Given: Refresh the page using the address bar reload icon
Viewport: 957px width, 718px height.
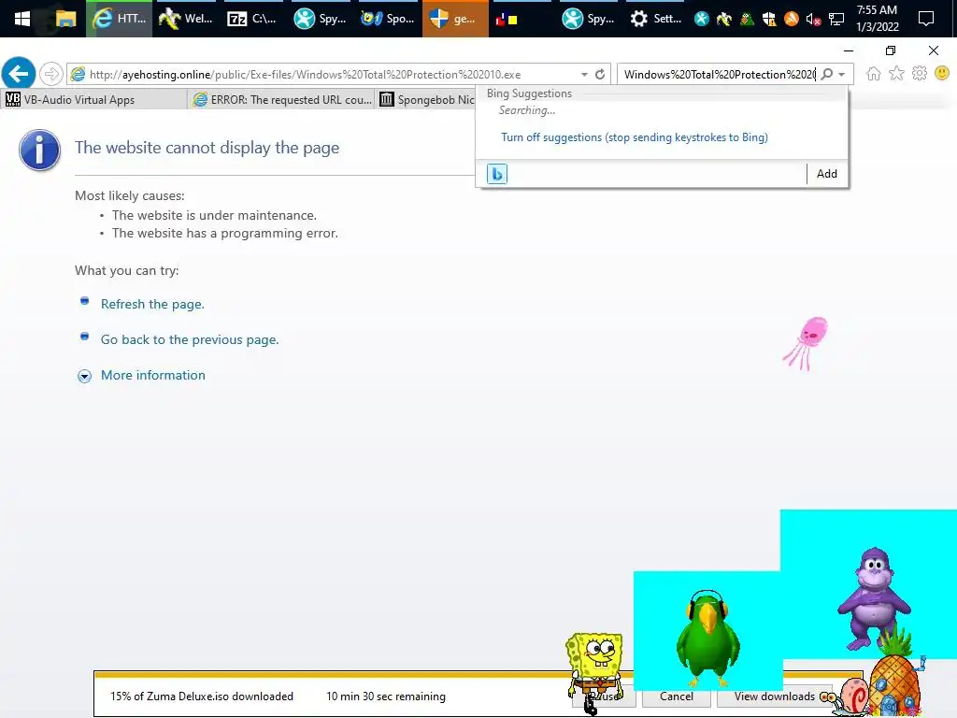Looking at the screenshot, I should [x=600, y=74].
